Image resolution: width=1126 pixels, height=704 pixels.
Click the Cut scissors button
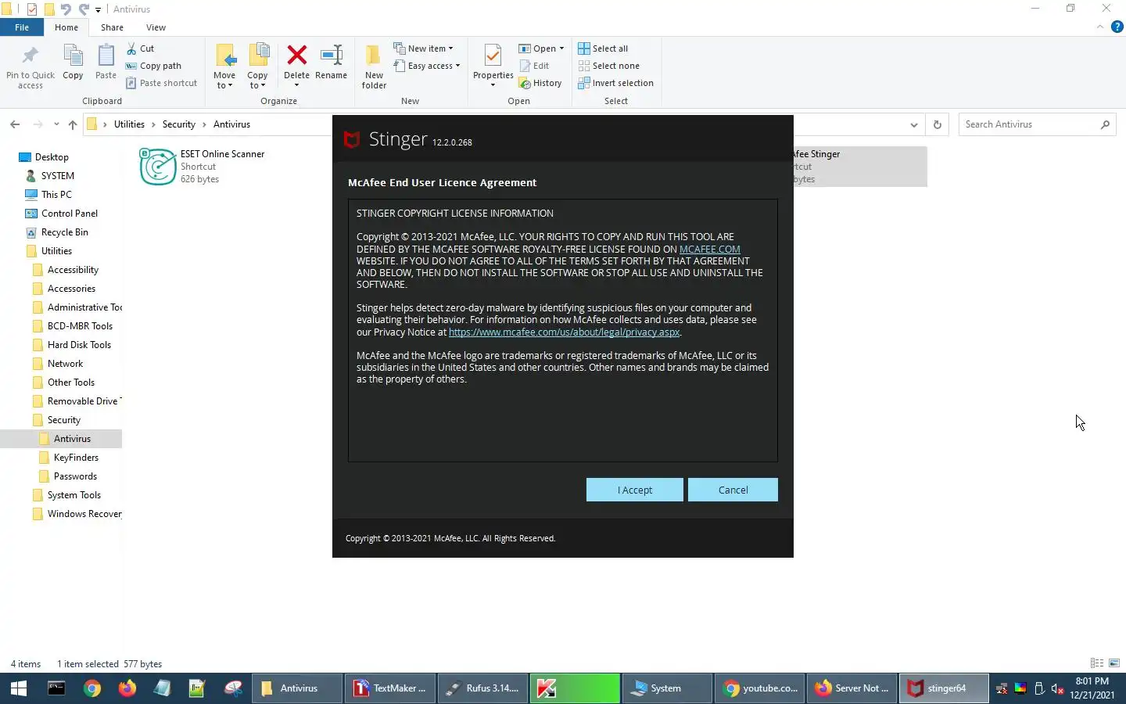pos(141,48)
